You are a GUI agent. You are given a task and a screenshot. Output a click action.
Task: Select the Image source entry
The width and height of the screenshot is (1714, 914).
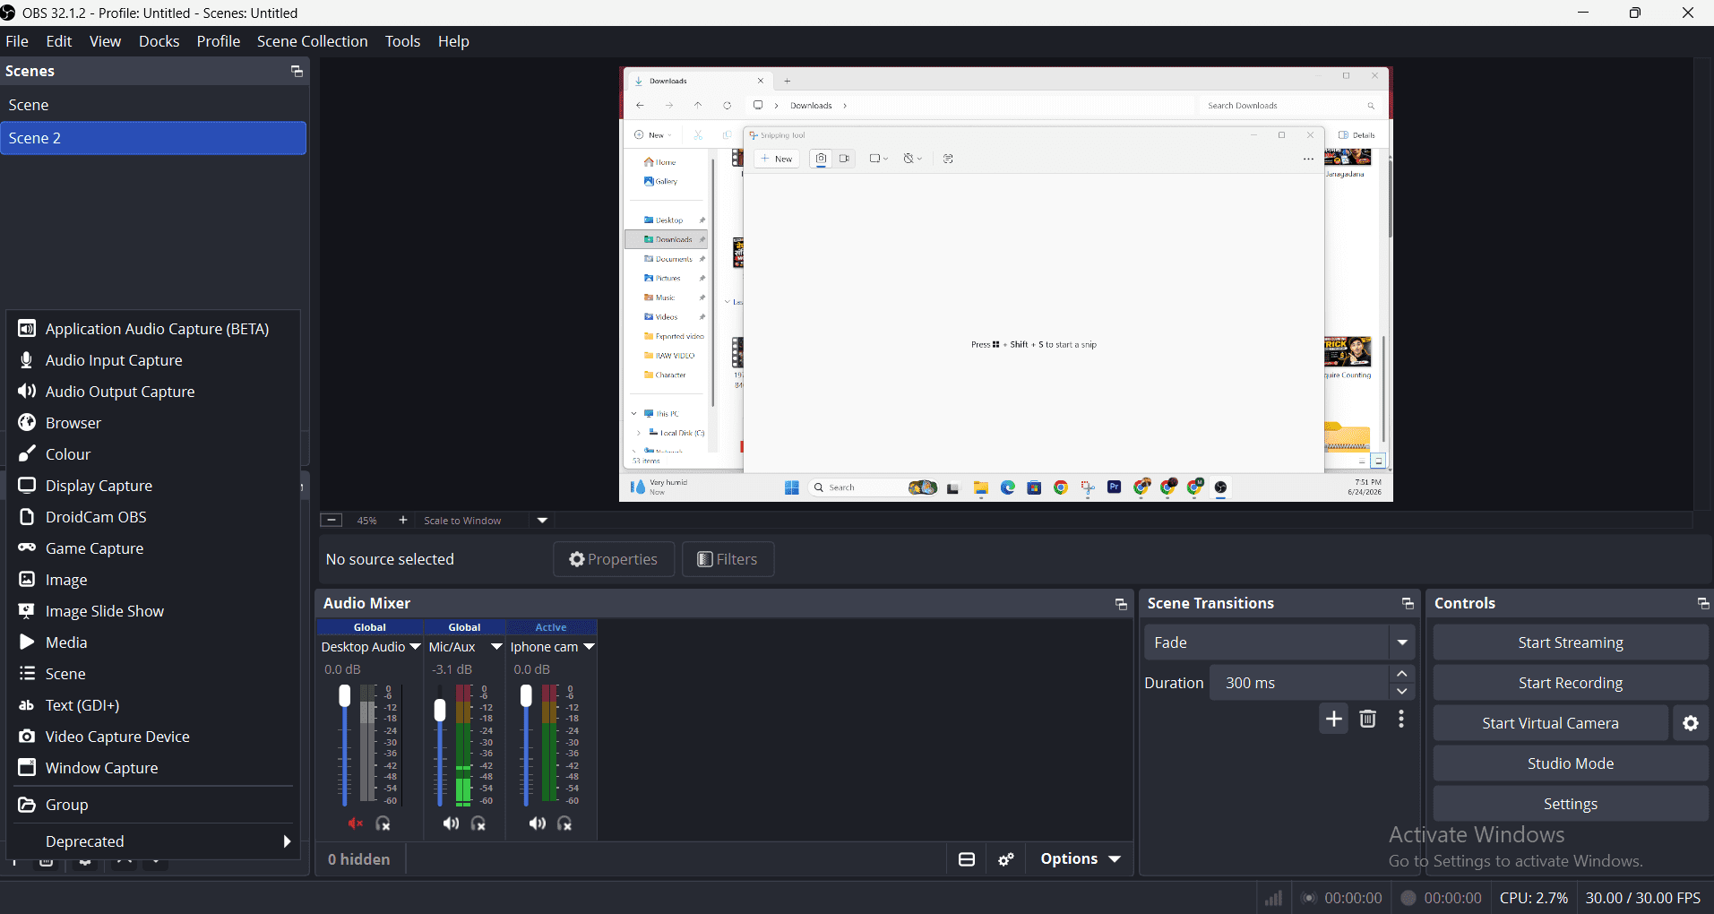[x=153, y=580]
